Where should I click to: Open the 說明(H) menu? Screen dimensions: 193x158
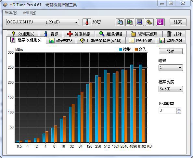tap(30, 13)
